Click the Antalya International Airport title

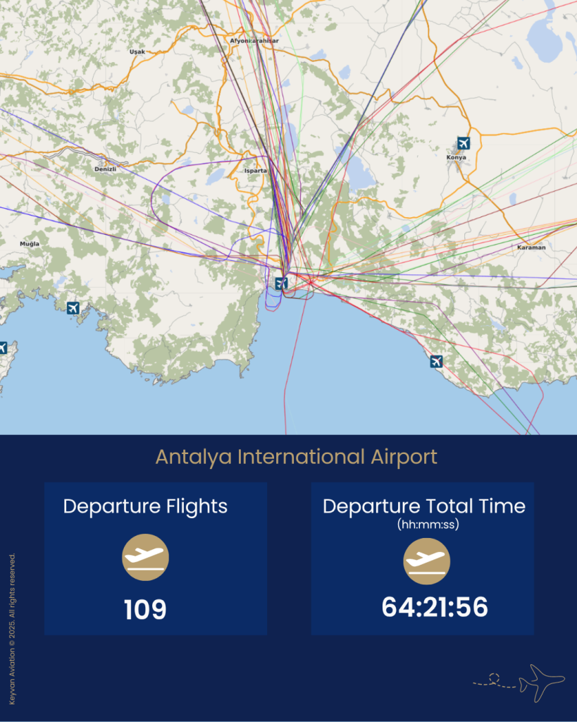tap(296, 457)
